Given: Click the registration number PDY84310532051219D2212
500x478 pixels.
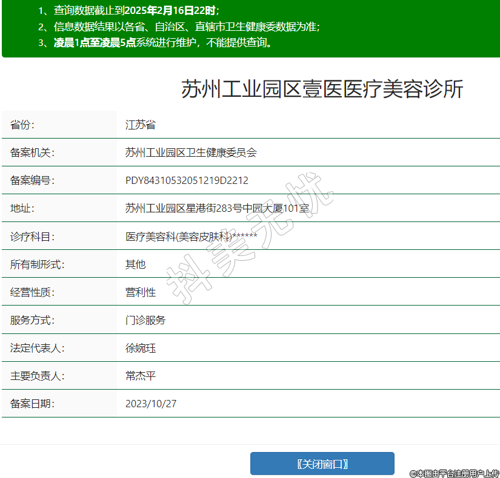Looking at the screenshot, I should click(187, 180).
